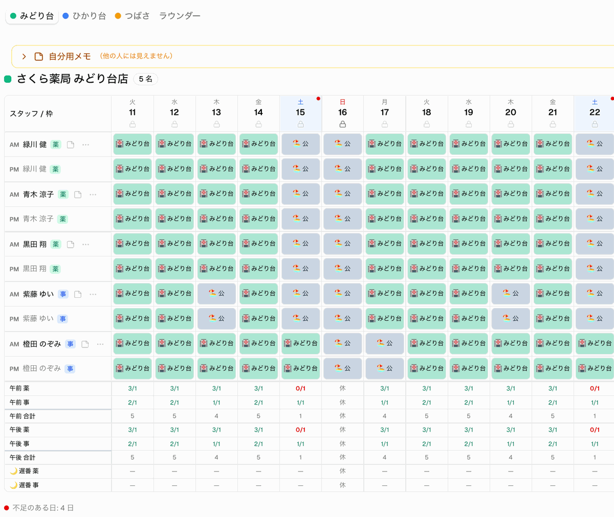Image resolution: width=614 pixels, height=517 pixels.
Task: Switch to the ひかり台 tab
Action: 84,16
